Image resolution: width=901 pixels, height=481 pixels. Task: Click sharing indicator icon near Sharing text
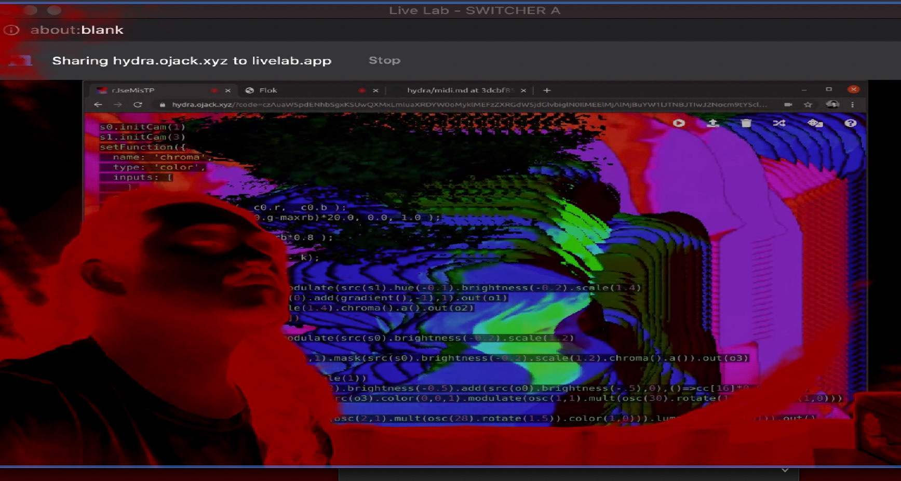(21, 60)
